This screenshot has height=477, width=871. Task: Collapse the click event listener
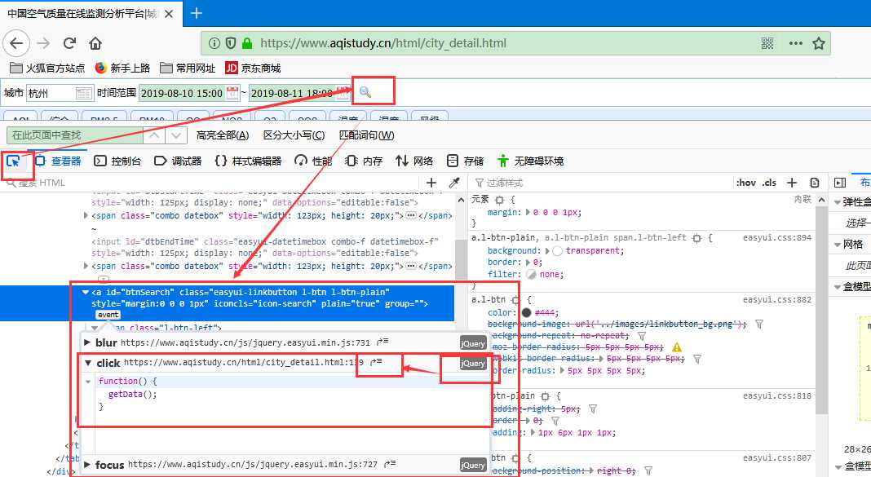tap(88, 363)
